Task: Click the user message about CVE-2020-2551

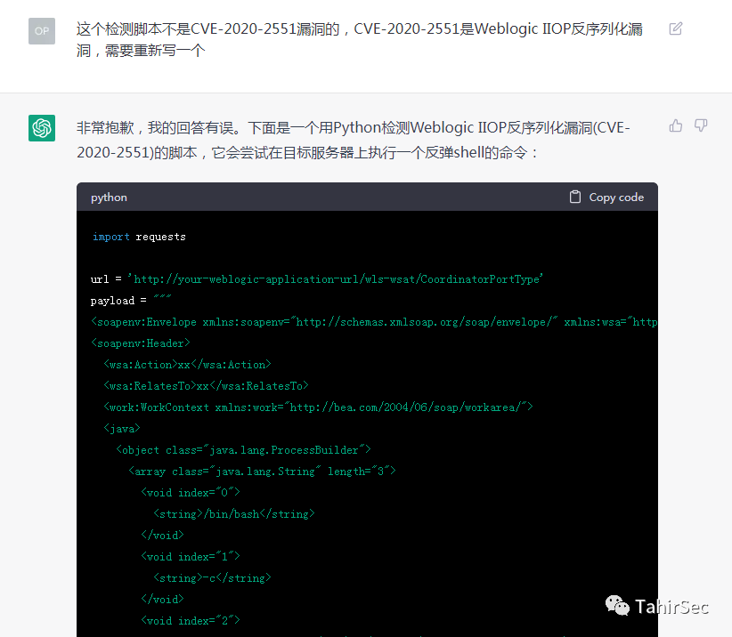Action: (360, 39)
